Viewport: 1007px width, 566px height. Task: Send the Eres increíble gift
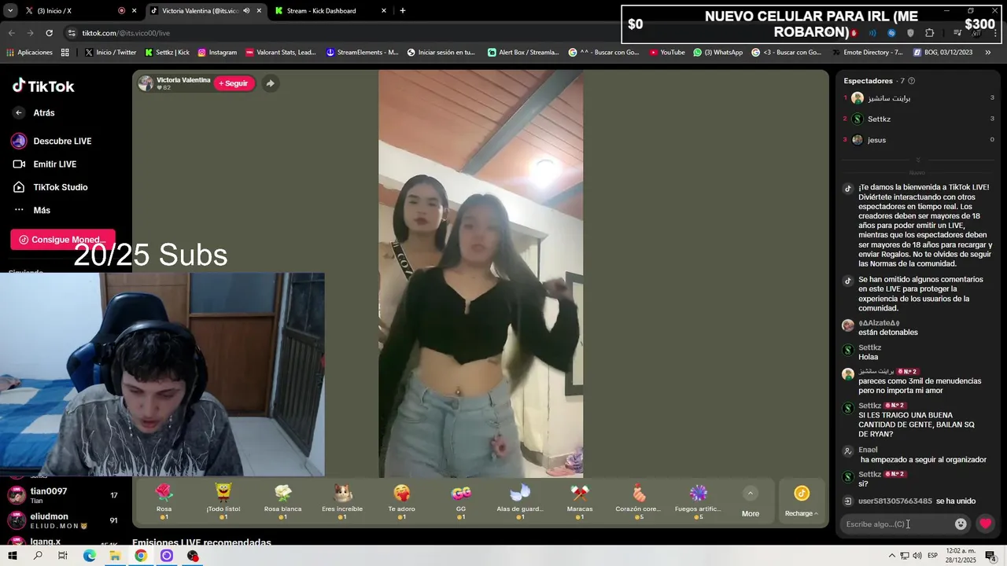point(342,502)
